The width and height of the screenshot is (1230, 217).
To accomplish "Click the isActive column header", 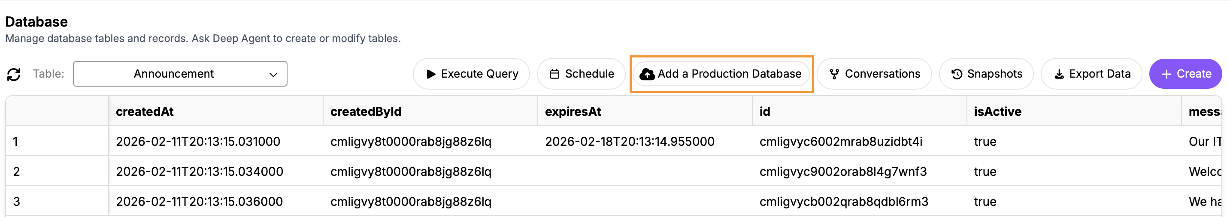I will pyautogui.click(x=997, y=112).
